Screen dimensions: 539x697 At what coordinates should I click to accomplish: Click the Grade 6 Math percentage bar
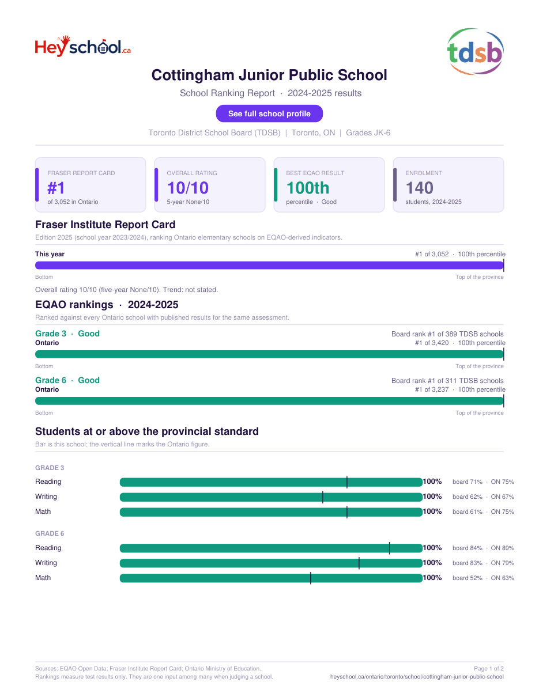[x=271, y=578]
